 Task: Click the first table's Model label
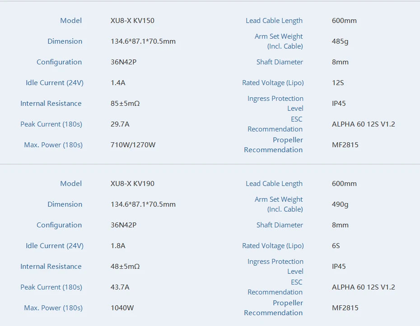click(71, 21)
